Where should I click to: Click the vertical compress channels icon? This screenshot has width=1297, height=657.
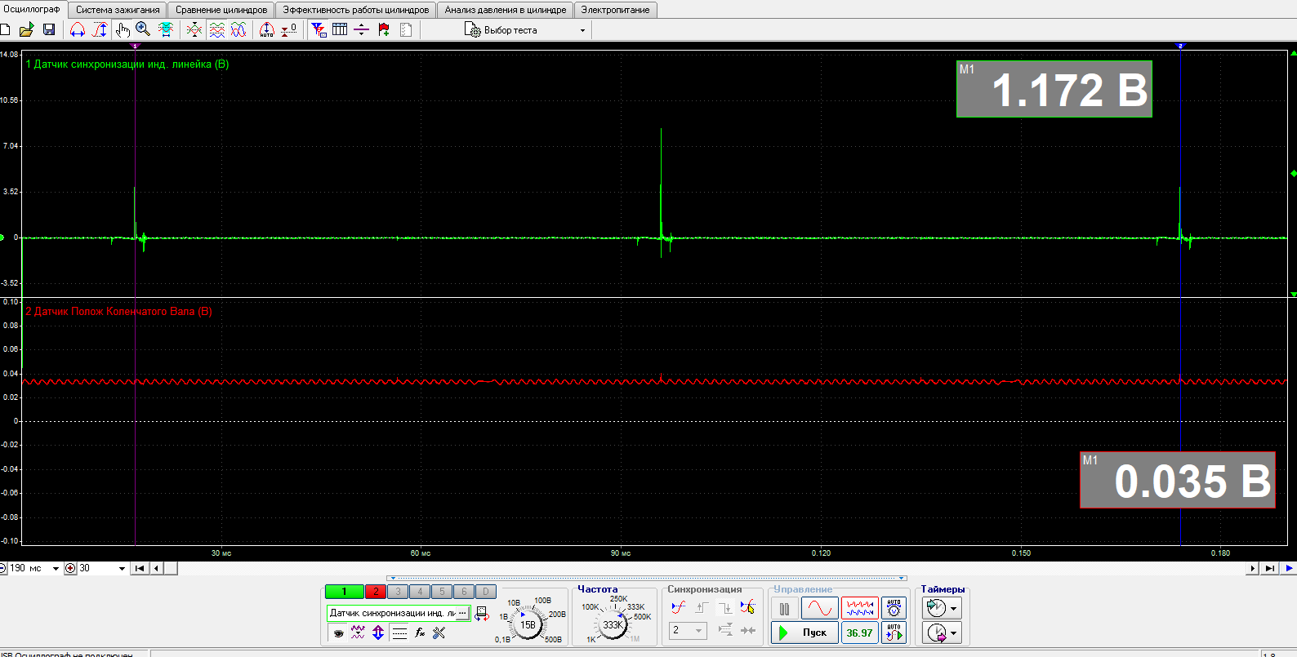(x=194, y=30)
